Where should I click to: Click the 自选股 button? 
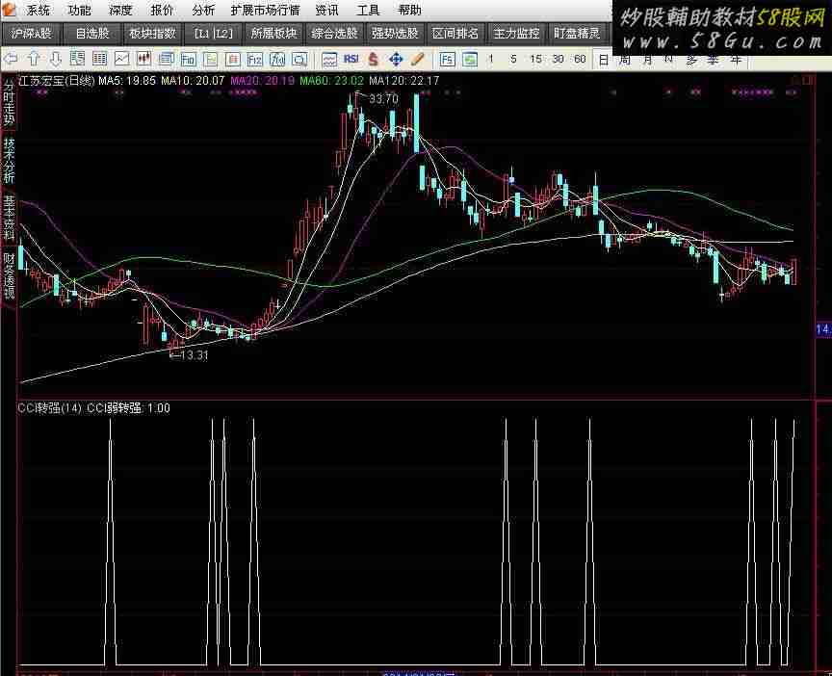point(92,34)
